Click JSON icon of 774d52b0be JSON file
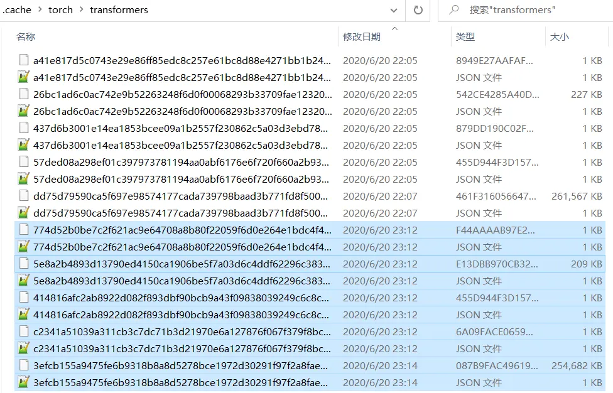 24,247
